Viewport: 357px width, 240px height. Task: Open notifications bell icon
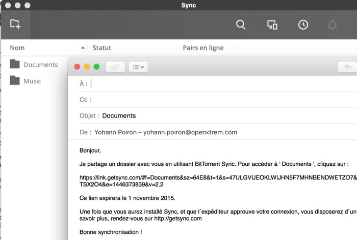pos(333,24)
